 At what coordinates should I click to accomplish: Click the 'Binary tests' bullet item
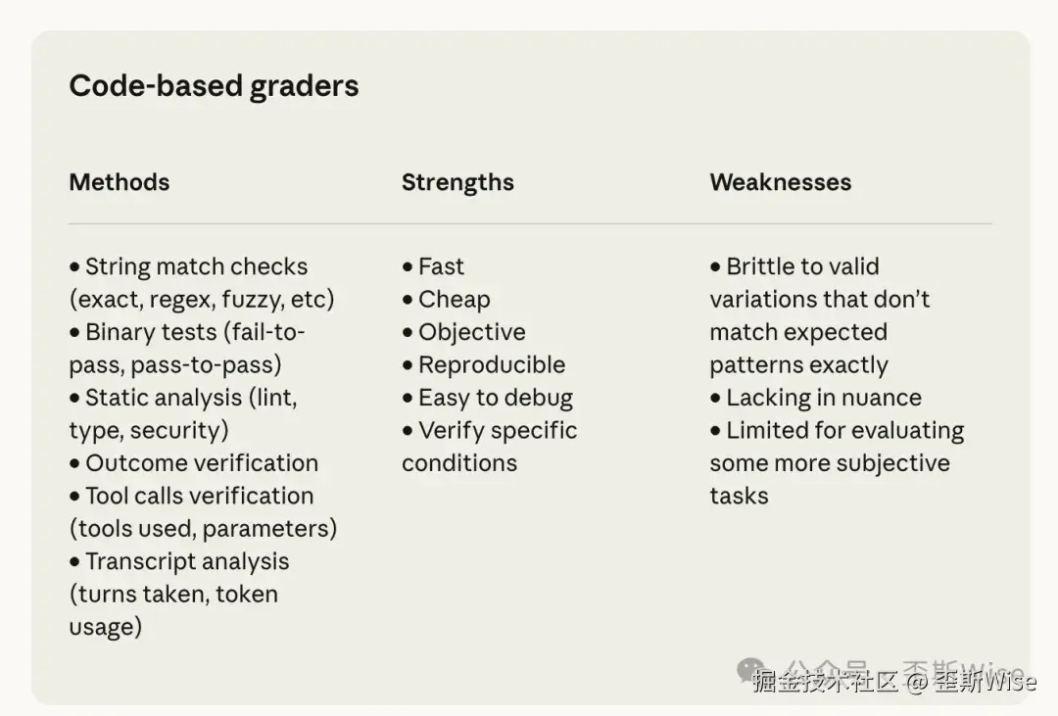click(x=187, y=349)
